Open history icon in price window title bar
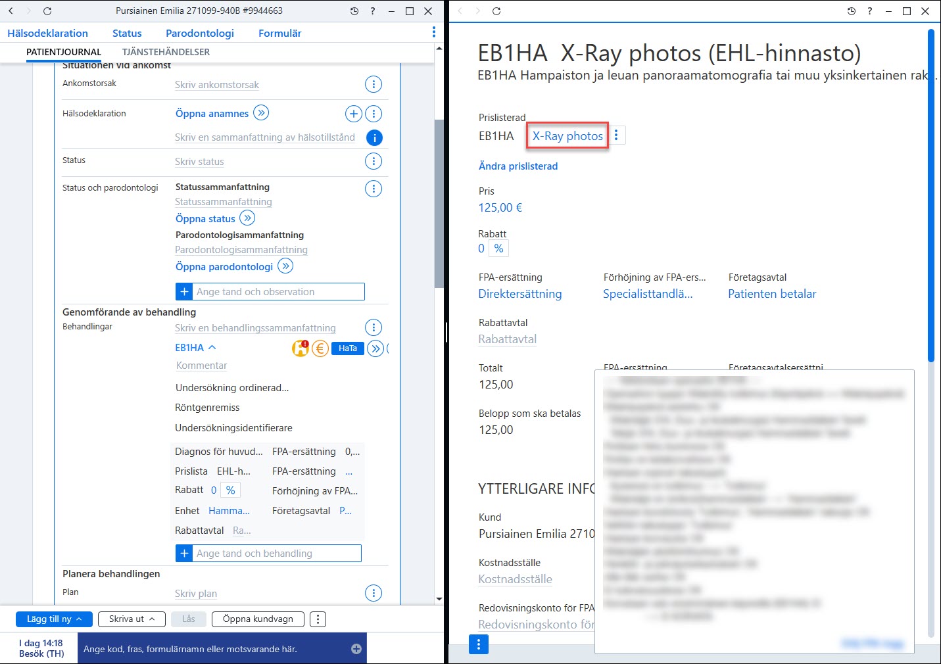The image size is (941, 664). point(852,11)
